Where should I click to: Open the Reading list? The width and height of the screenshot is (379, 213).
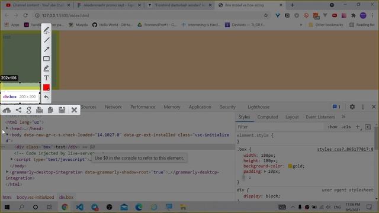coord(362,25)
